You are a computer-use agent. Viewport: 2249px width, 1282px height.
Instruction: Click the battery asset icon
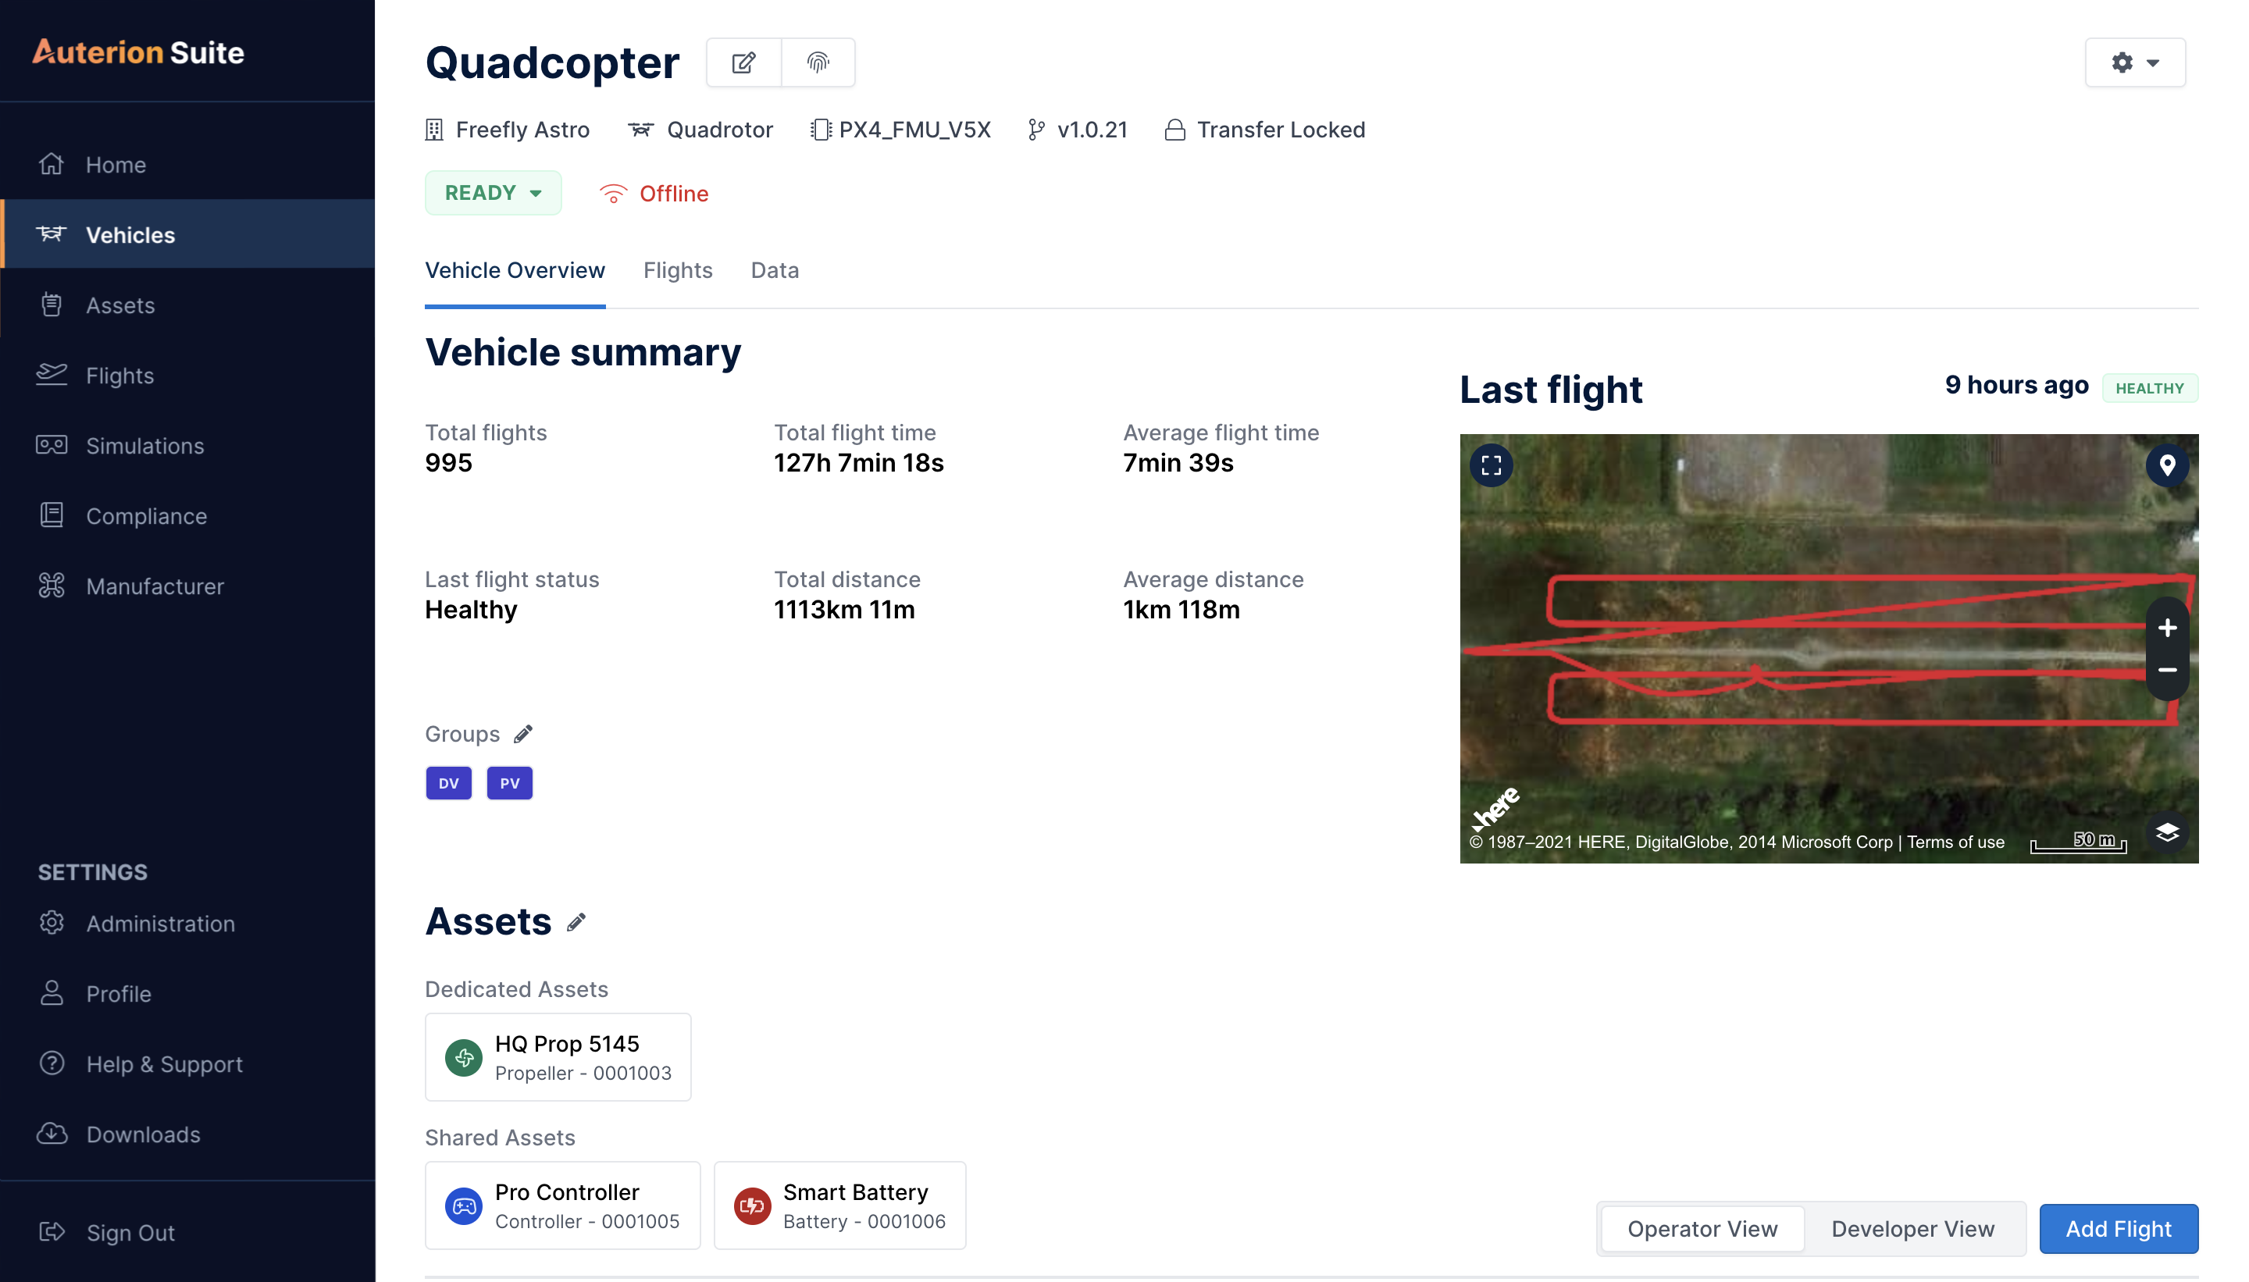tap(753, 1206)
